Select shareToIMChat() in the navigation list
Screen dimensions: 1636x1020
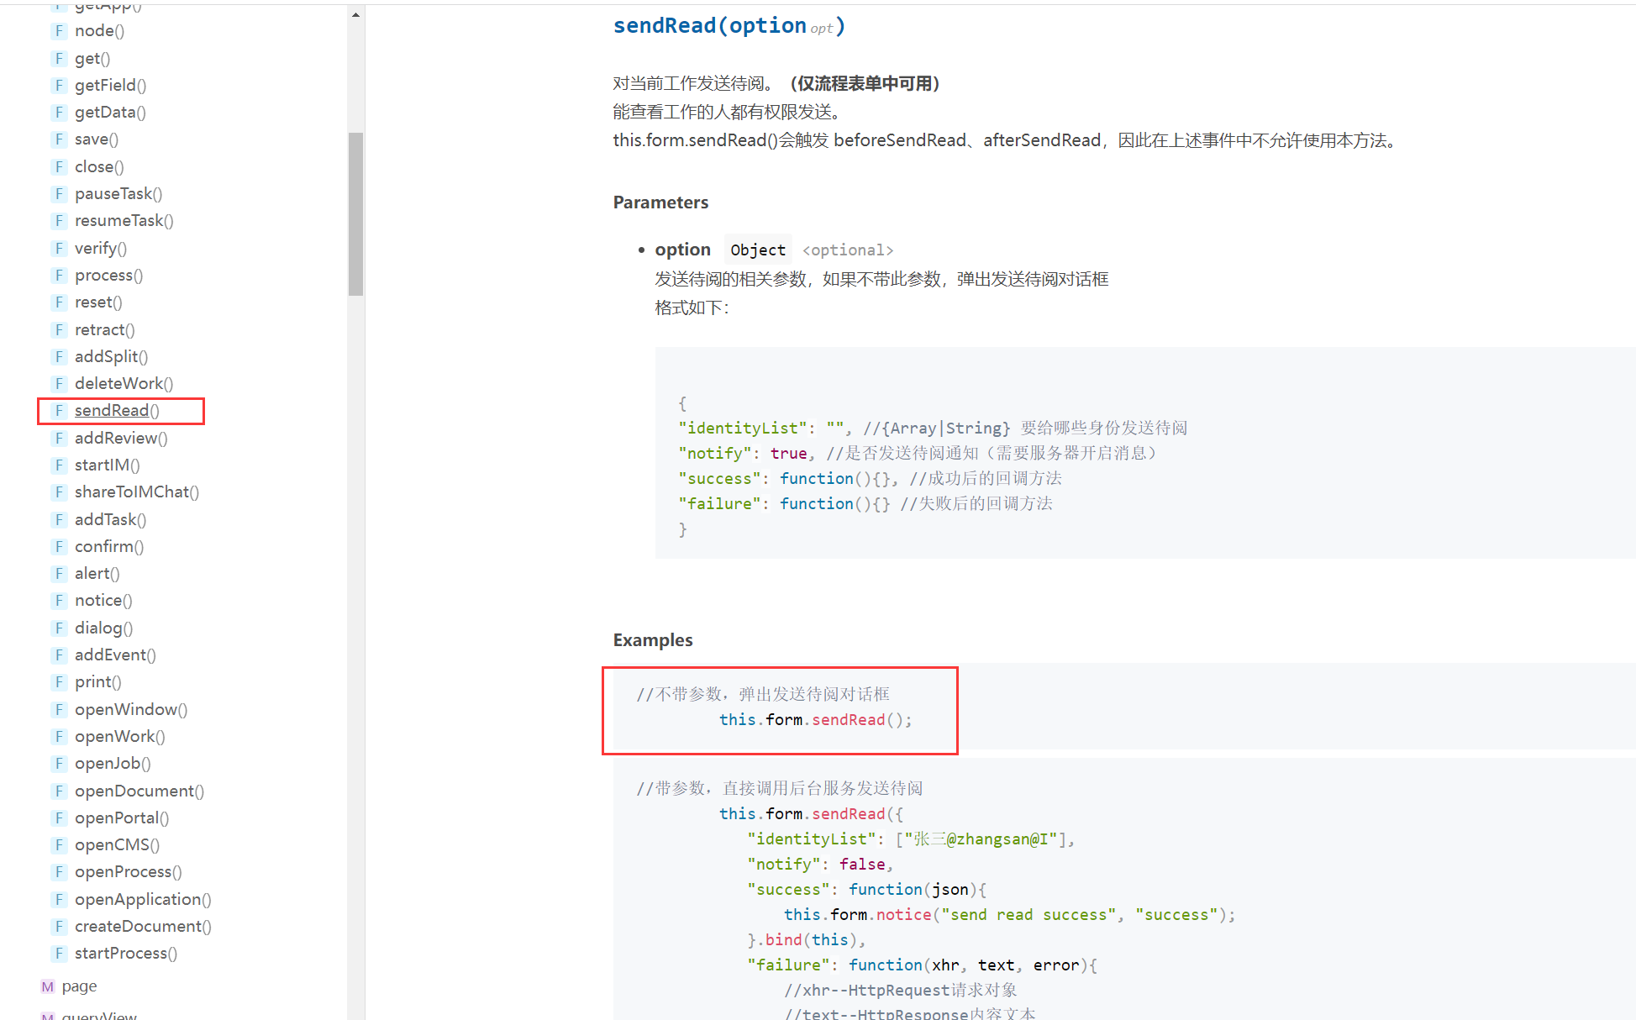tap(136, 492)
